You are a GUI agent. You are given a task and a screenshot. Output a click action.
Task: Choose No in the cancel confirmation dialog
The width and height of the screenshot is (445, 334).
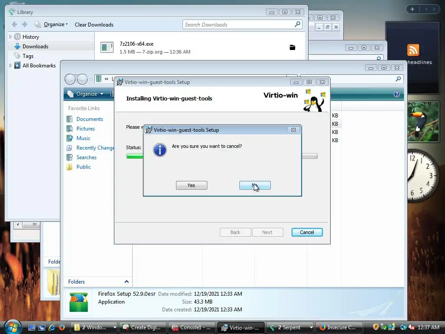pyautogui.click(x=255, y=185)
